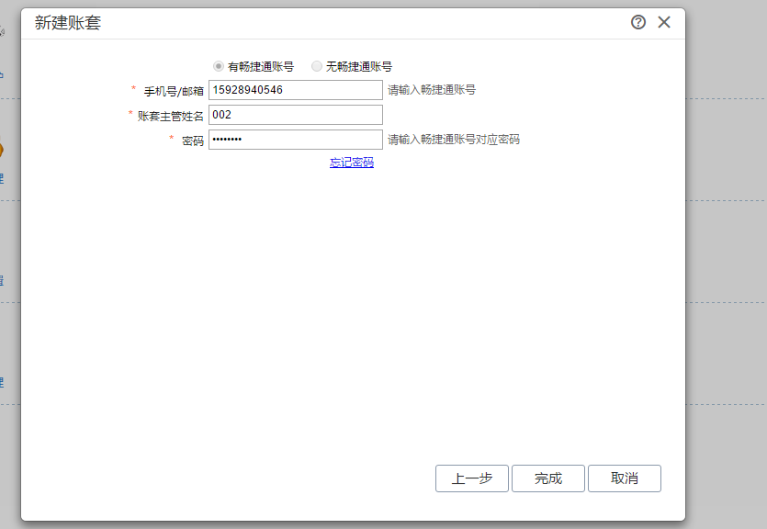Go back with the 上一步 button
This screenshot has height=529, width=767.
point(472,478)
